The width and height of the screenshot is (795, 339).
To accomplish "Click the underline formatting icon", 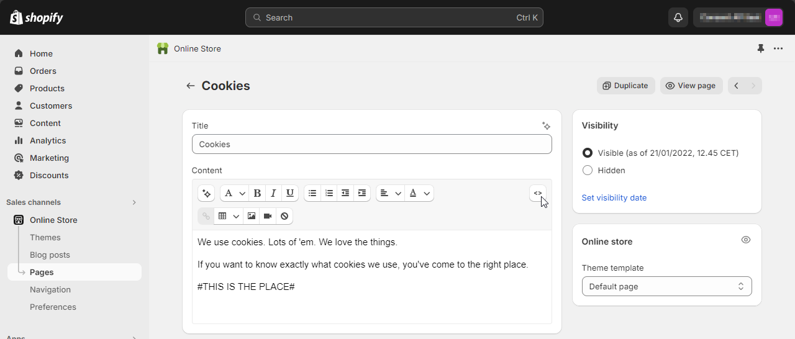I will click(290, 193).
